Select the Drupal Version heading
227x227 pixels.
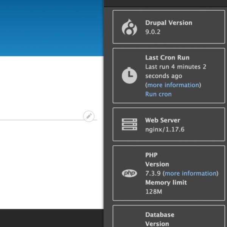click(x=169, y=23)
